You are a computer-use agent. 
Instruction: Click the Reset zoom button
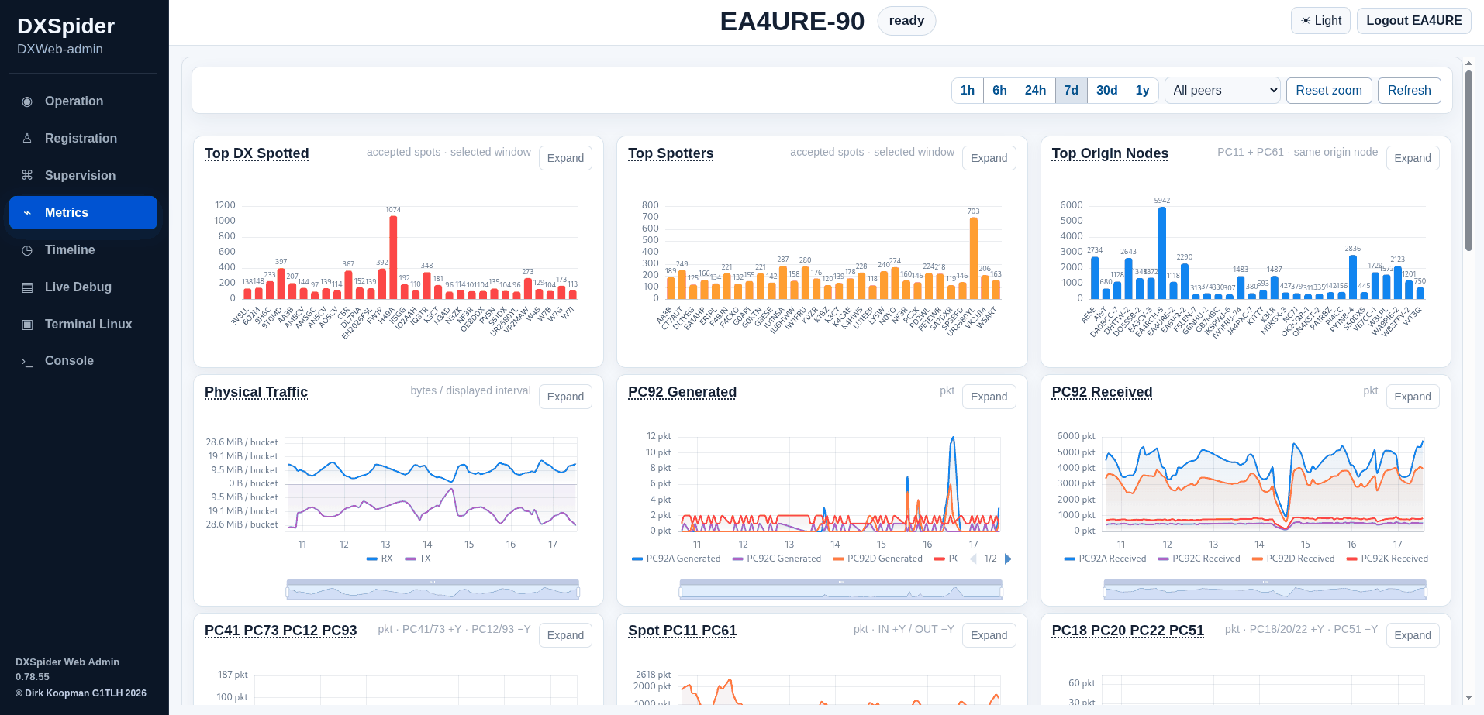tap(1329, 91)
